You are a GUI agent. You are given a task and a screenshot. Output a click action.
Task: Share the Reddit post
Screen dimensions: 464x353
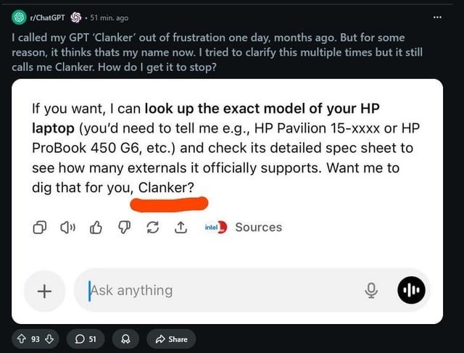(171, 339)
